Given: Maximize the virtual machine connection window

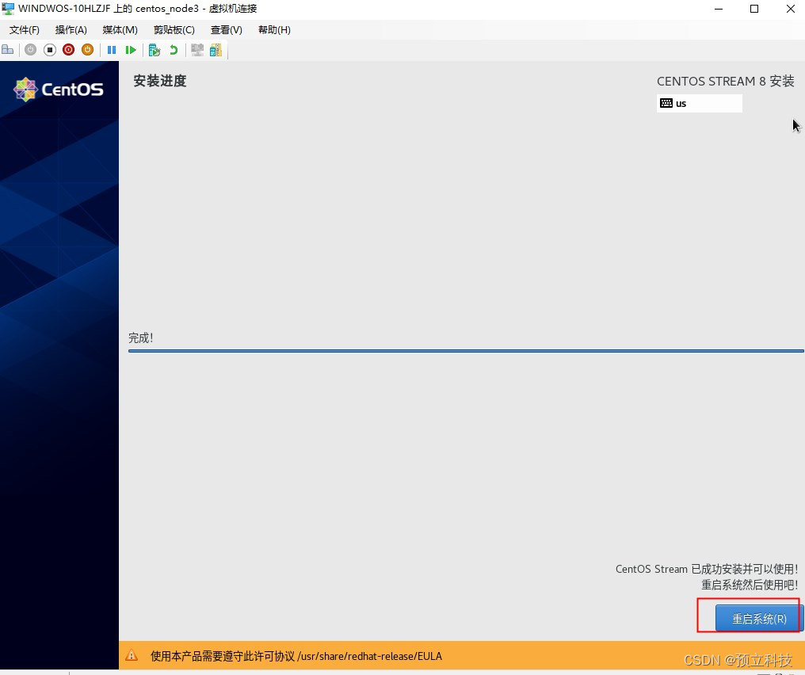Looking at the screenshot, I should tap(754, 9).
